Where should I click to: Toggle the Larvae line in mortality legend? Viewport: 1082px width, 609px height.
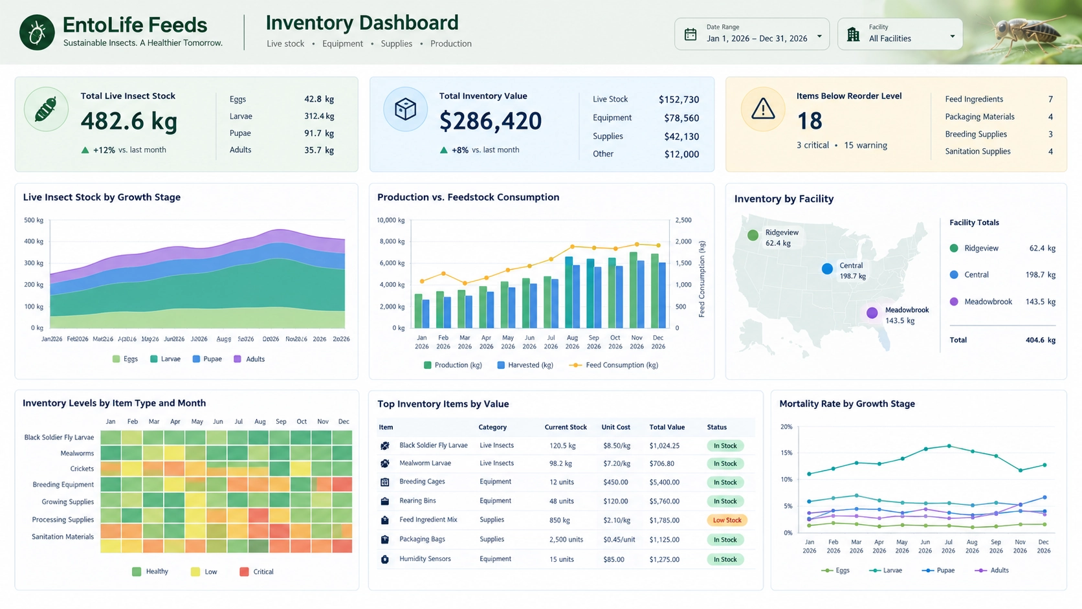[x=886, y=571]
